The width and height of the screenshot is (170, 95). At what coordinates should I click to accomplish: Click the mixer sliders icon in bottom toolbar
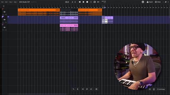87,89
